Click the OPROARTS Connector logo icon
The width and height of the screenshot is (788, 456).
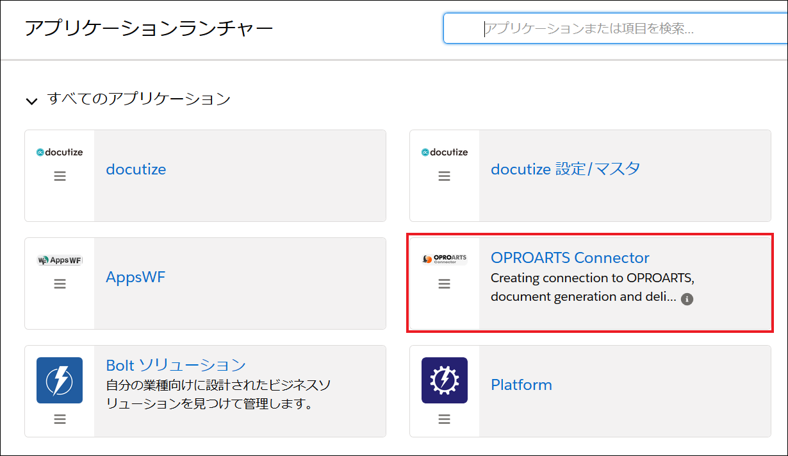445,259
